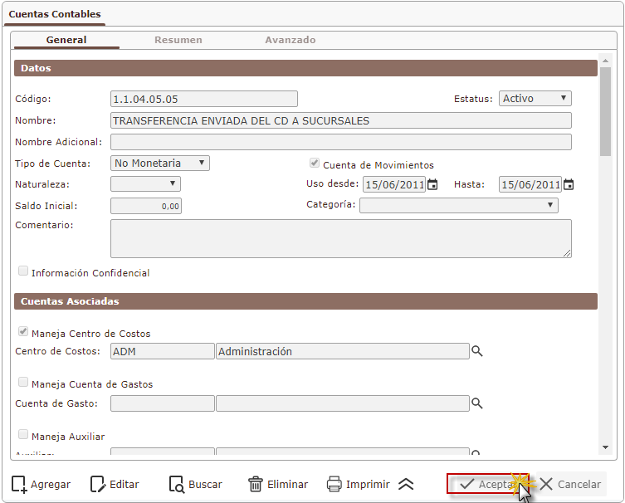The image size is (625, 503).
Task: Click the Cuenta de Gasto description field
Action: pos(343,403)
